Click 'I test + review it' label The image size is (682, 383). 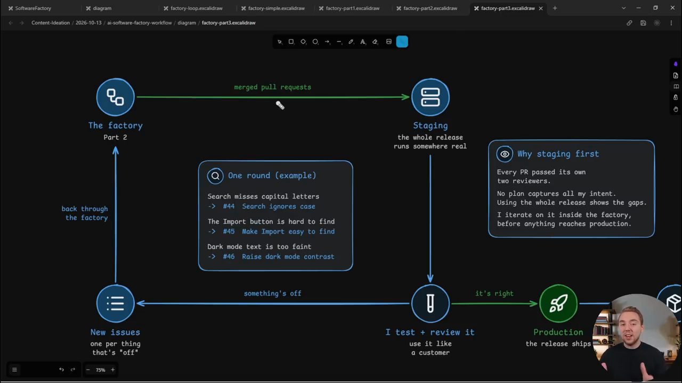coord(430,332)
